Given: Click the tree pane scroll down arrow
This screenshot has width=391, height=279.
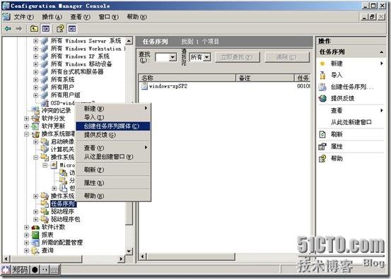Looking at the screenshot, I should (129, 251).
